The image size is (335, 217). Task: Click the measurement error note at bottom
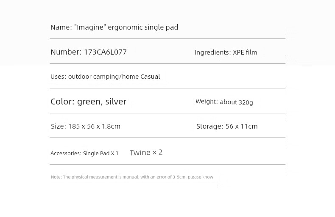coord(132,177)
